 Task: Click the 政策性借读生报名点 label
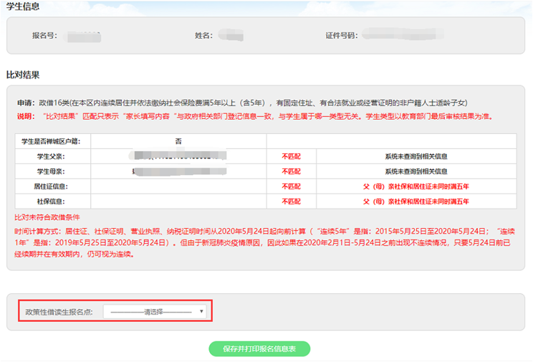point(59,312)
